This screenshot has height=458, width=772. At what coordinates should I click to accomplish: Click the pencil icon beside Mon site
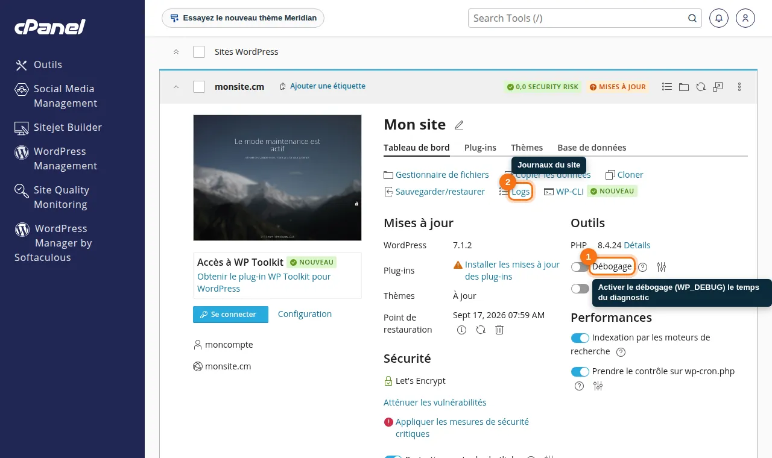(x=459, y=125)
